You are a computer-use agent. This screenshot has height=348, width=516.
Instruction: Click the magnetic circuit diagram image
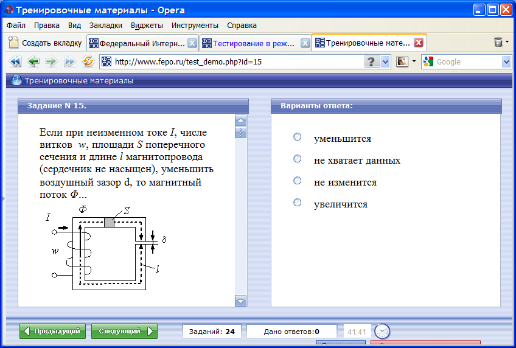106,248
